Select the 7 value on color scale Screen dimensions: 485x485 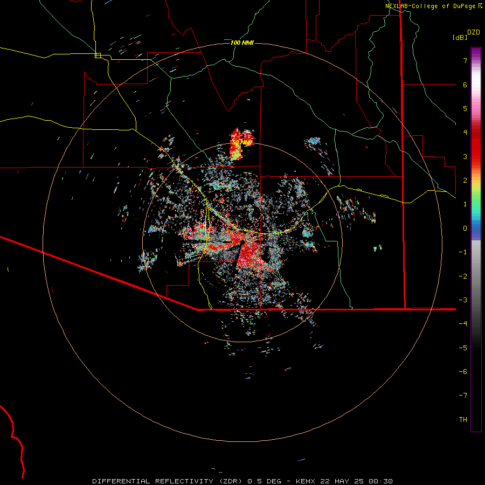click(465, 60)
